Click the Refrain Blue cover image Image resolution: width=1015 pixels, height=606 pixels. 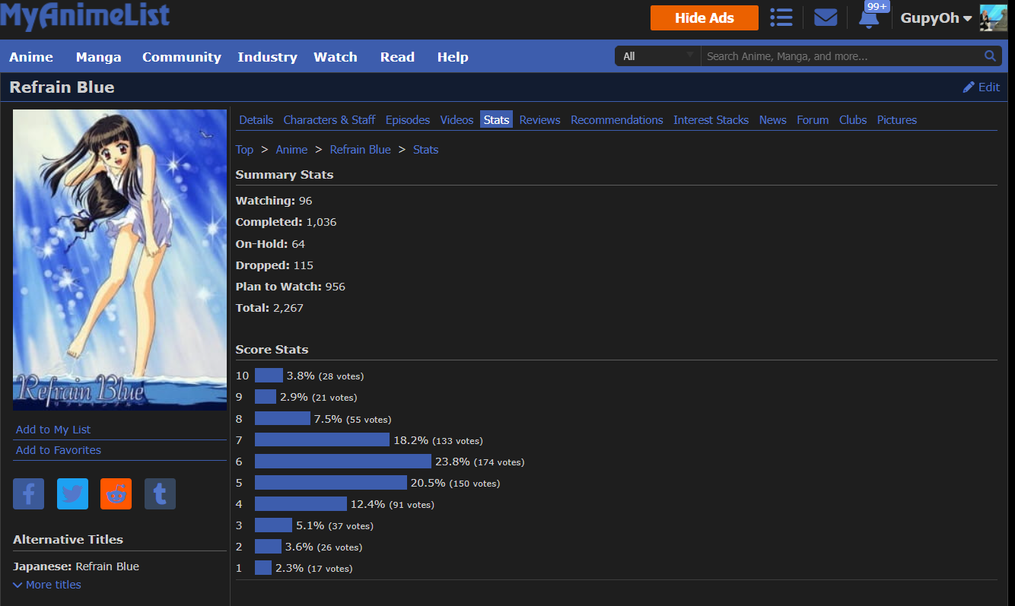[x=119, y=260]
